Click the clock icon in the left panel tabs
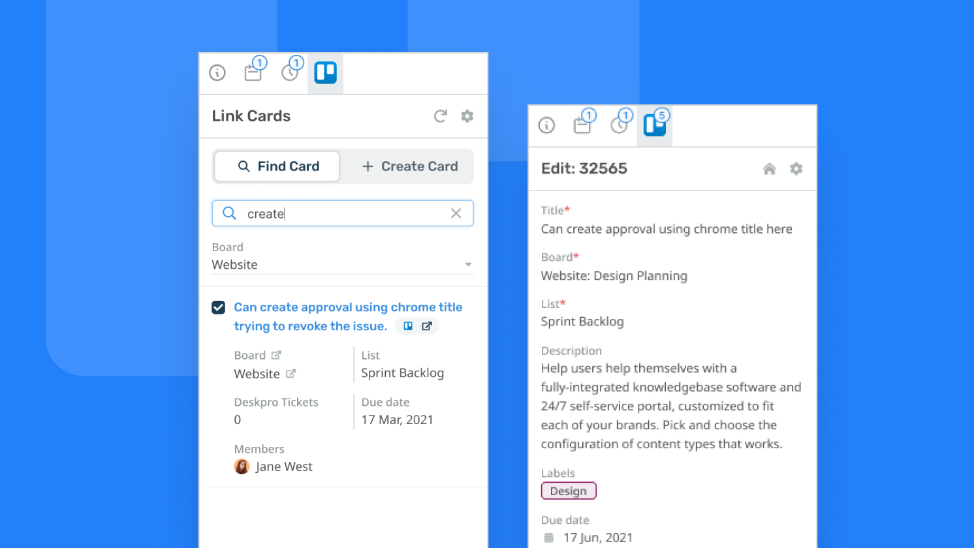Image resolution: width=974 pixels, height=548 pixels. pyautogui.click(x=290, y=72)
